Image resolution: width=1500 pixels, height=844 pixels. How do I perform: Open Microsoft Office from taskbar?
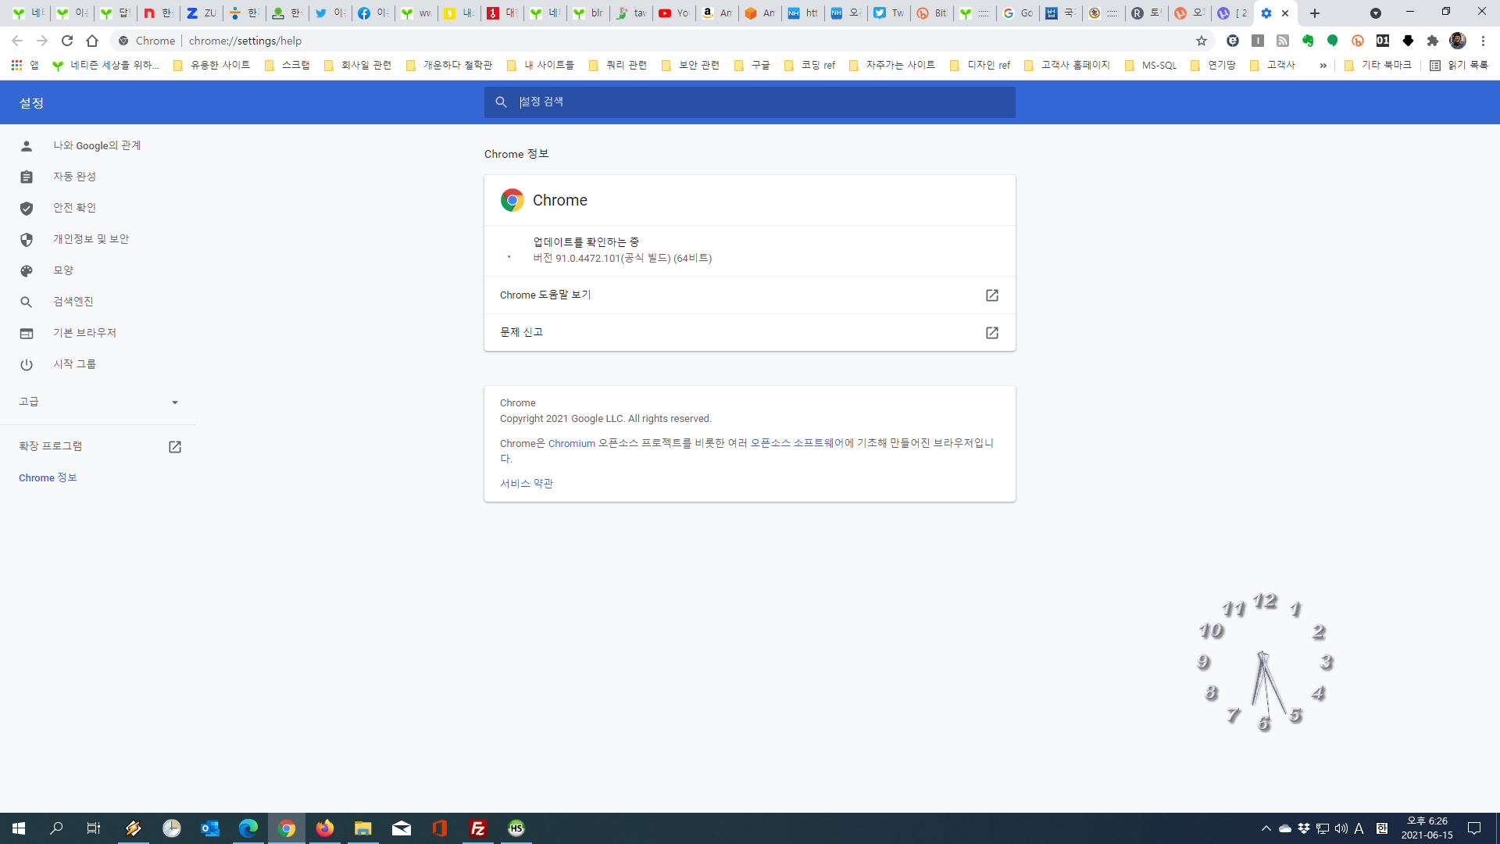(440, 828)
